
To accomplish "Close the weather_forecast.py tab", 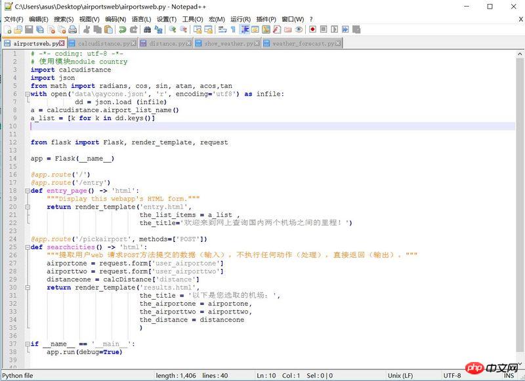I will 338,43.
